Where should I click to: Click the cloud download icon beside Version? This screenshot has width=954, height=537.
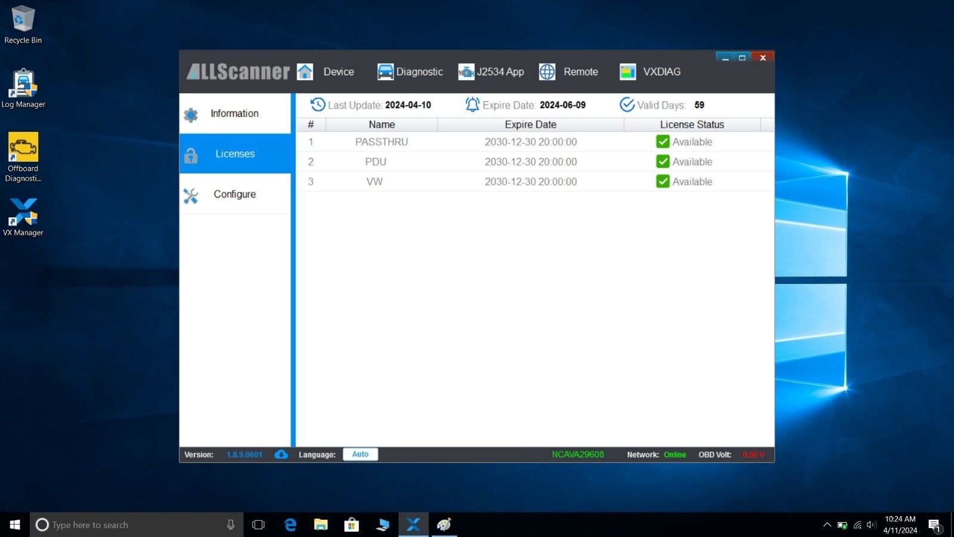pos(281,454)
